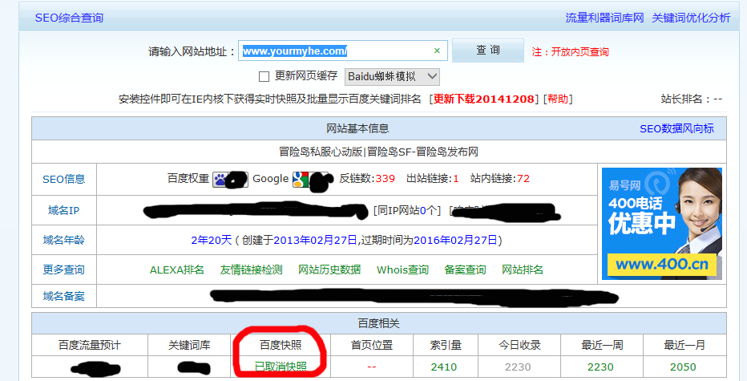Image resolution: width=747 pixels, height=381 pixels.
Task: Open SEO数据风向标
Action: [676, 128]
